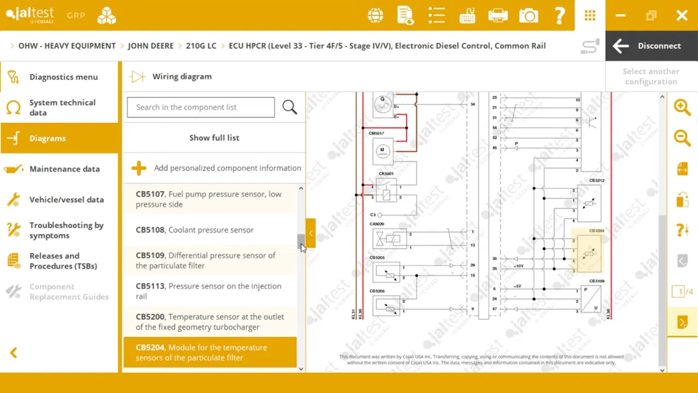Open Releases and Procedures (TSBs)
This screenshot has width=698, height=393.
pyautogui.click(x=59, y=261)
